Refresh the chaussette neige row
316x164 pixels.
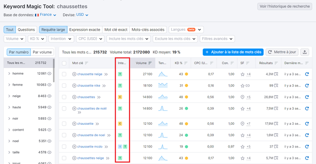[307, 74]
